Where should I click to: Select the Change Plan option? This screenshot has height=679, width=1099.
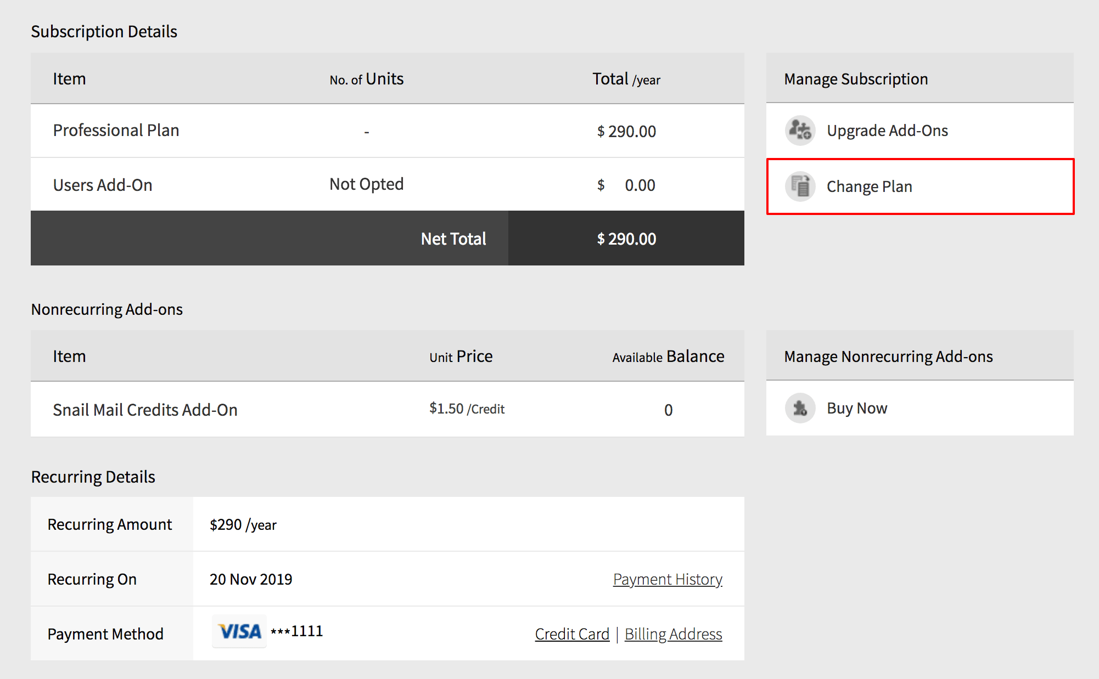tap(869, 186)
